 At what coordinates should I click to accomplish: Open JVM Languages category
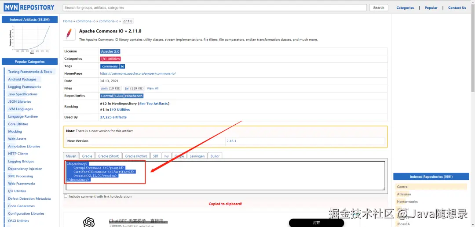click(20, 109)
